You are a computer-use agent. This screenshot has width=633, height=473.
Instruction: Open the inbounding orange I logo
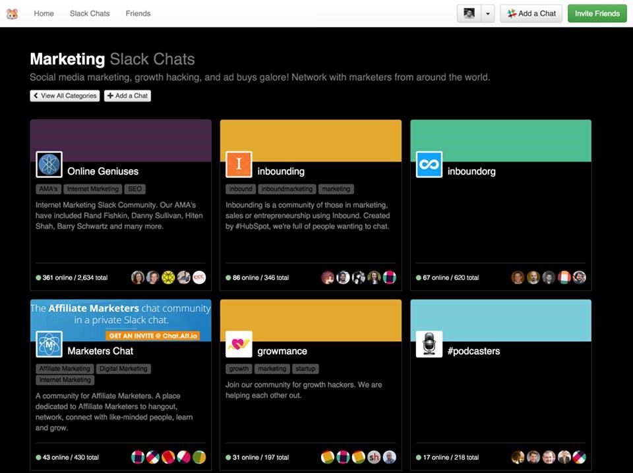tap(239, 165)
